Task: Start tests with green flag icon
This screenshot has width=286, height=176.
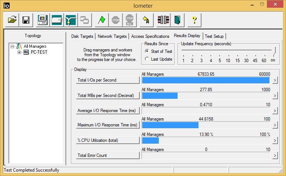Action: click(x=101, y=20)
